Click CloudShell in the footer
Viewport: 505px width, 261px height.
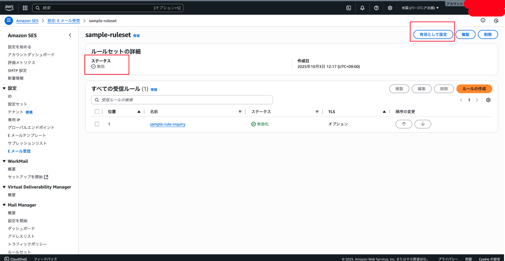[15, 259]
